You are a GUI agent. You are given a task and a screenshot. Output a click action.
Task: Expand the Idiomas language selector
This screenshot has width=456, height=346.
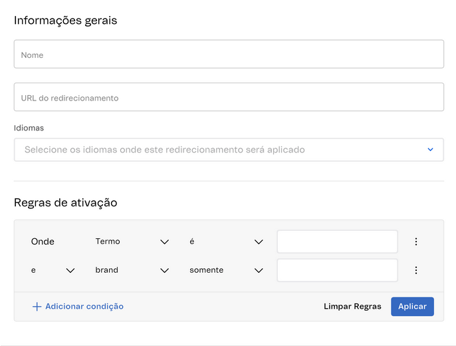click(228, 150)
